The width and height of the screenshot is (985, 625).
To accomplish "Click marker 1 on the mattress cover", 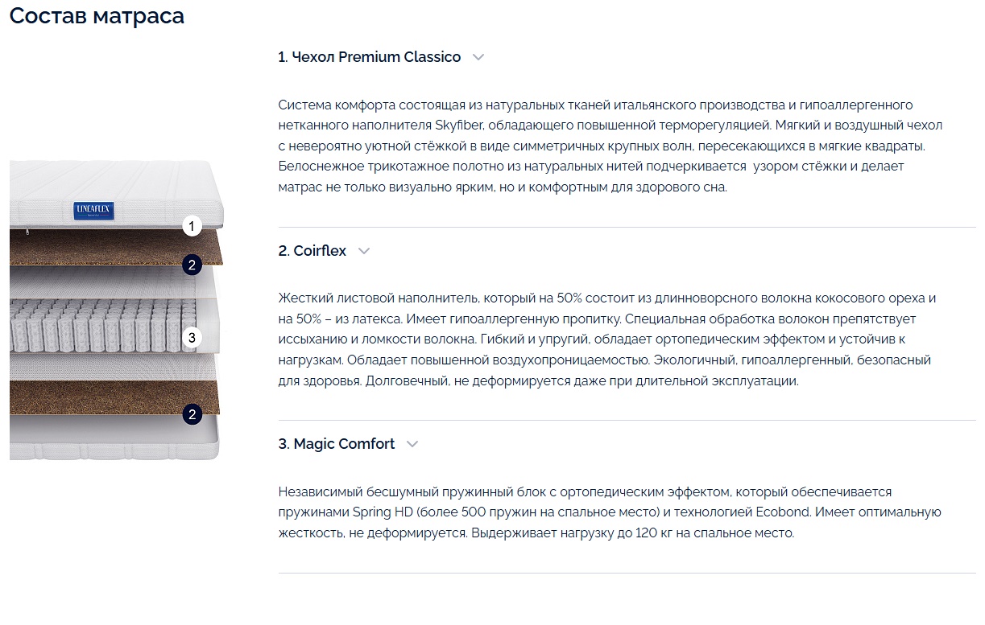I will click(192, 226).
